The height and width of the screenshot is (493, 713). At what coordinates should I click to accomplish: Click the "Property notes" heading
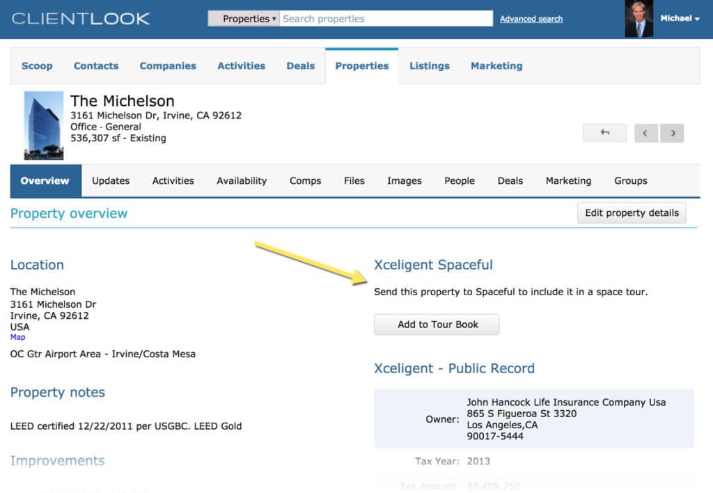pyautogui.click(x=58, y=393)
